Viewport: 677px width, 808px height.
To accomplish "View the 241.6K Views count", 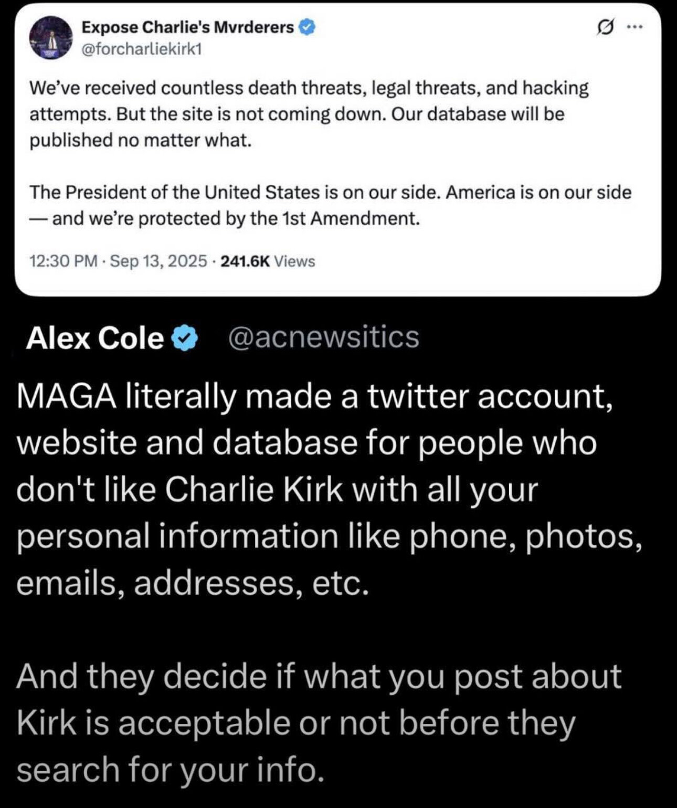I will pos(268,261).
